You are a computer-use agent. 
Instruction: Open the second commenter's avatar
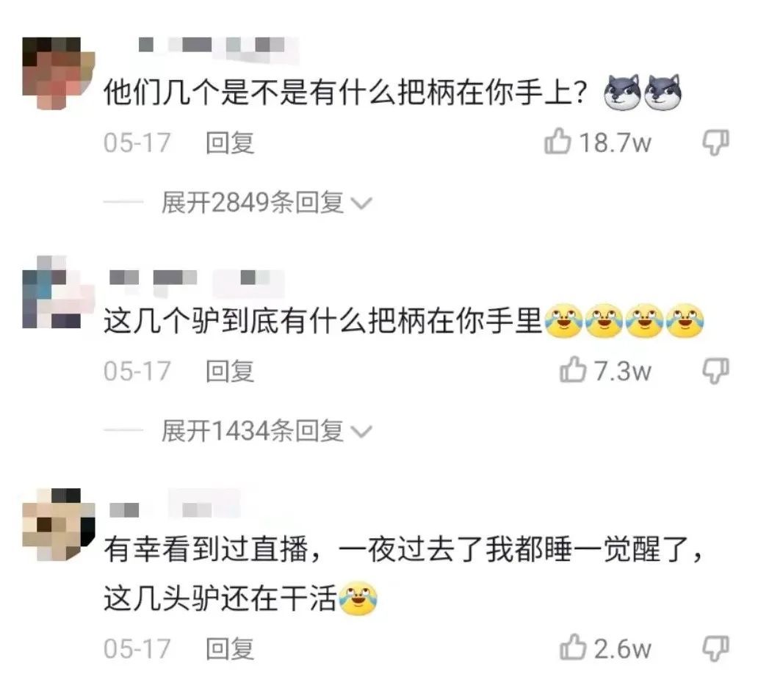[x=58, y=291]
